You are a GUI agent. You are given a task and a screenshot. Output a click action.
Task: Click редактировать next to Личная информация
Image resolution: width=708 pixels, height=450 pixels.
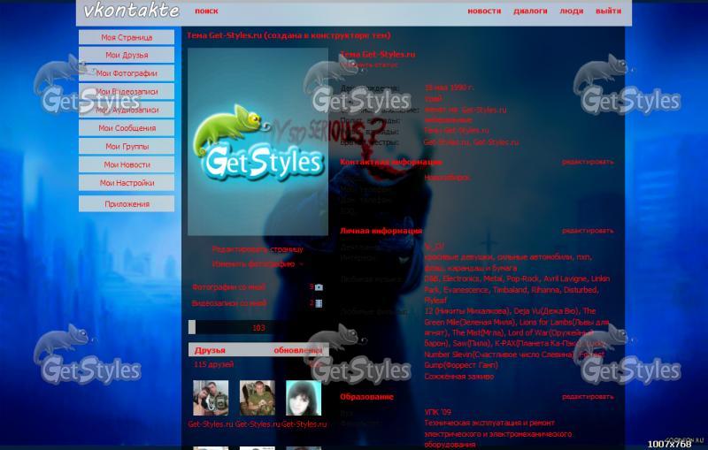[x=588, y=231]
